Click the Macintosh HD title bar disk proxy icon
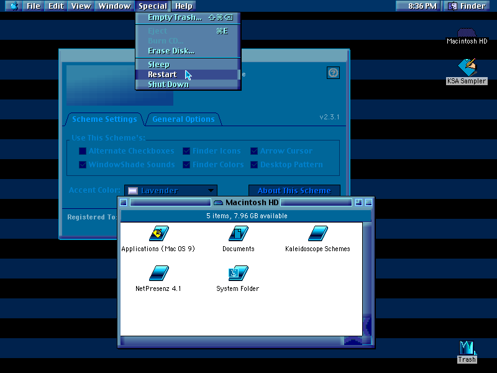Image resolution: width=497 pixels, height=373 pixels. pyautogui.click(x=218, y=203)
